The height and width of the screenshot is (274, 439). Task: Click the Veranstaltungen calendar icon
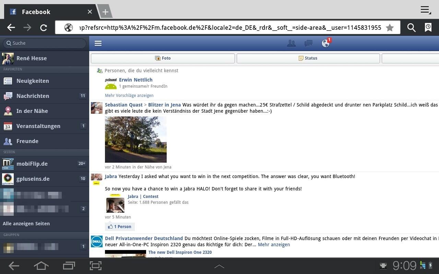pyautogui.click(x=8, y=126)
